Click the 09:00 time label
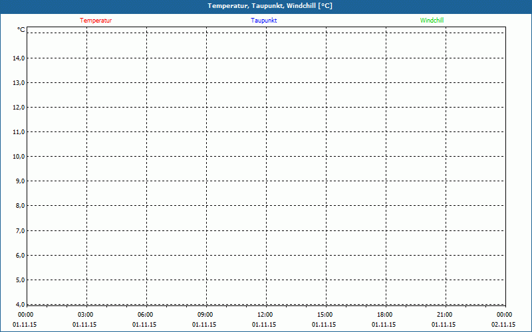The height and width of the screenshot is (332, 532). pos(205,315)
